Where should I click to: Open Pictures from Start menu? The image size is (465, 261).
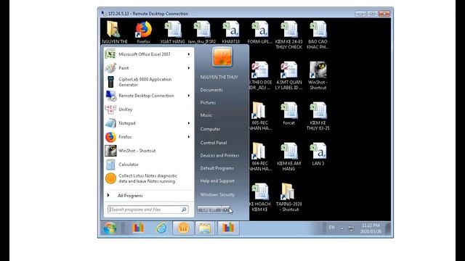pos(208,102)
